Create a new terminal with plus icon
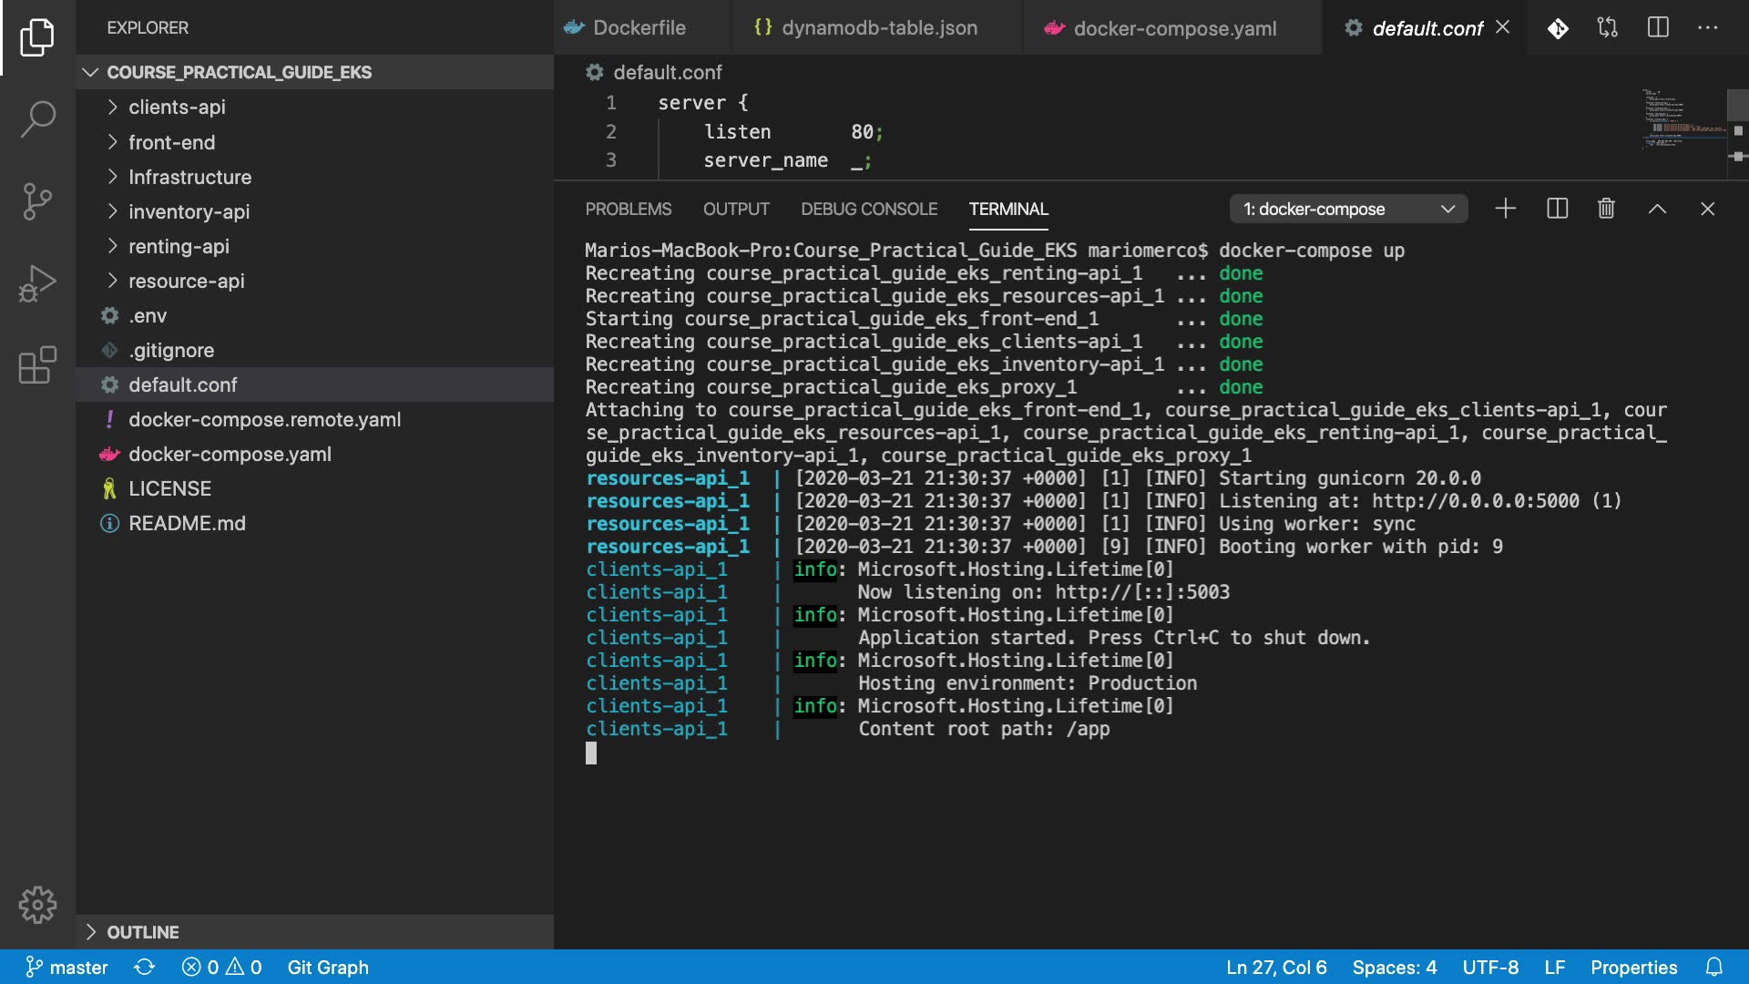Screen dimensions: 1749x984 pyautogui.click(x=1506, y=209)
